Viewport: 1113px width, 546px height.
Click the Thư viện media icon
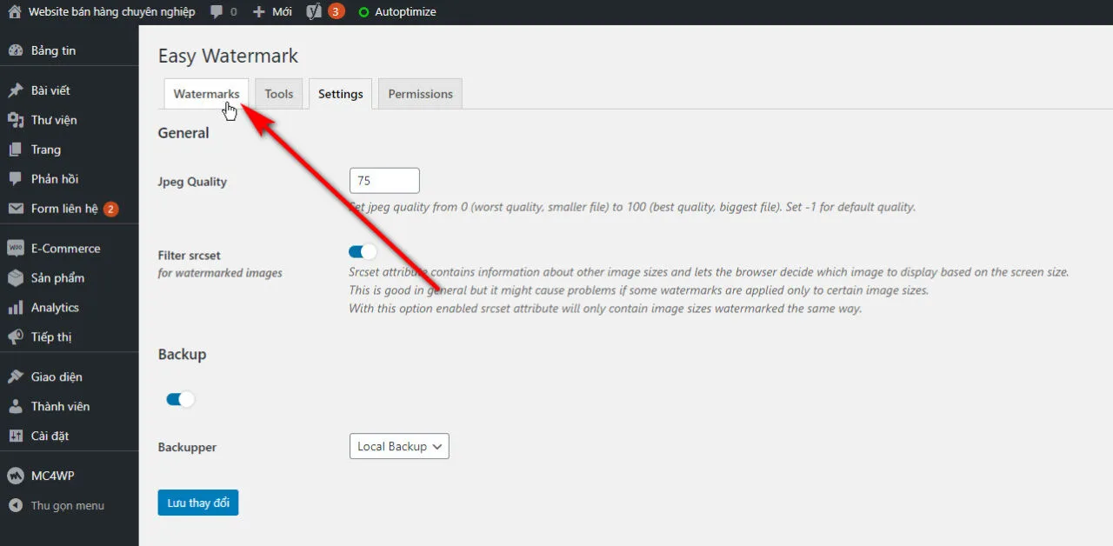16,120
